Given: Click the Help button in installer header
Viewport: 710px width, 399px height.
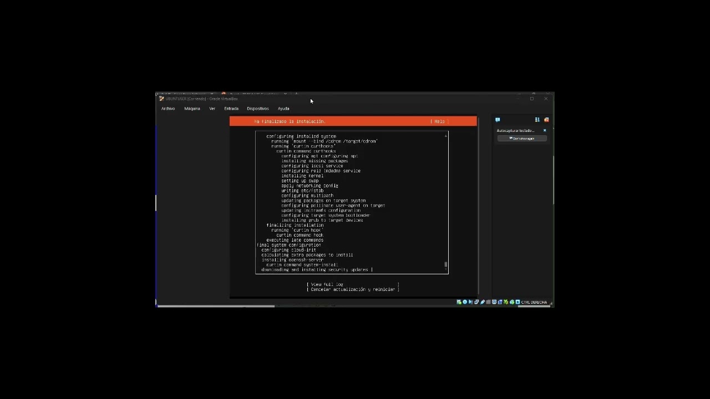Looking at the screenshot, I should pyautogui.click(x=439, y=121).
